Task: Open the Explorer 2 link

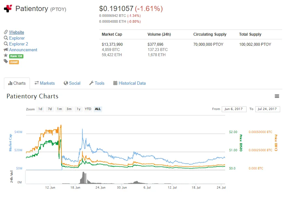Action: 19,44
